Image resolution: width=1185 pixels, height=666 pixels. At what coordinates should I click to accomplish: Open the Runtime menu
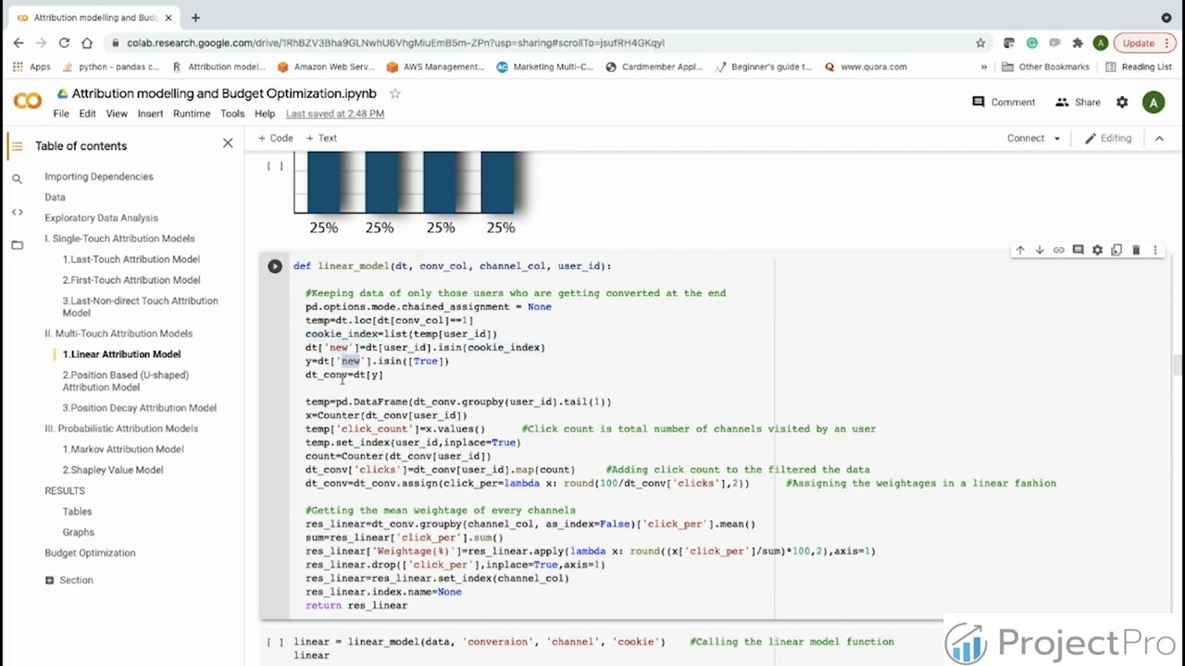(192, 114)
